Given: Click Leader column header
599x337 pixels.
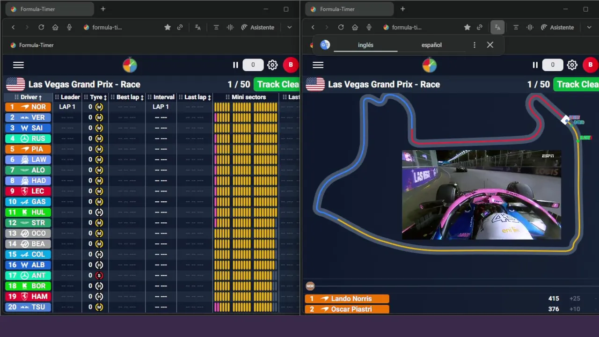Looking at the screenshot, I should coord(67,97).
